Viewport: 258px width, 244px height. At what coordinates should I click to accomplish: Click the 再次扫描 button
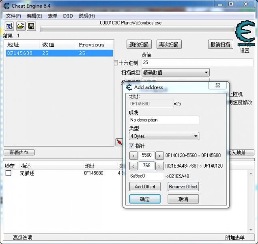(x=169, y=44)
